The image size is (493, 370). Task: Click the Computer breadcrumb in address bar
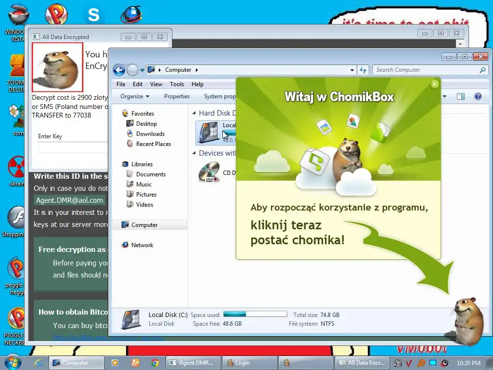tap(178, 70)
